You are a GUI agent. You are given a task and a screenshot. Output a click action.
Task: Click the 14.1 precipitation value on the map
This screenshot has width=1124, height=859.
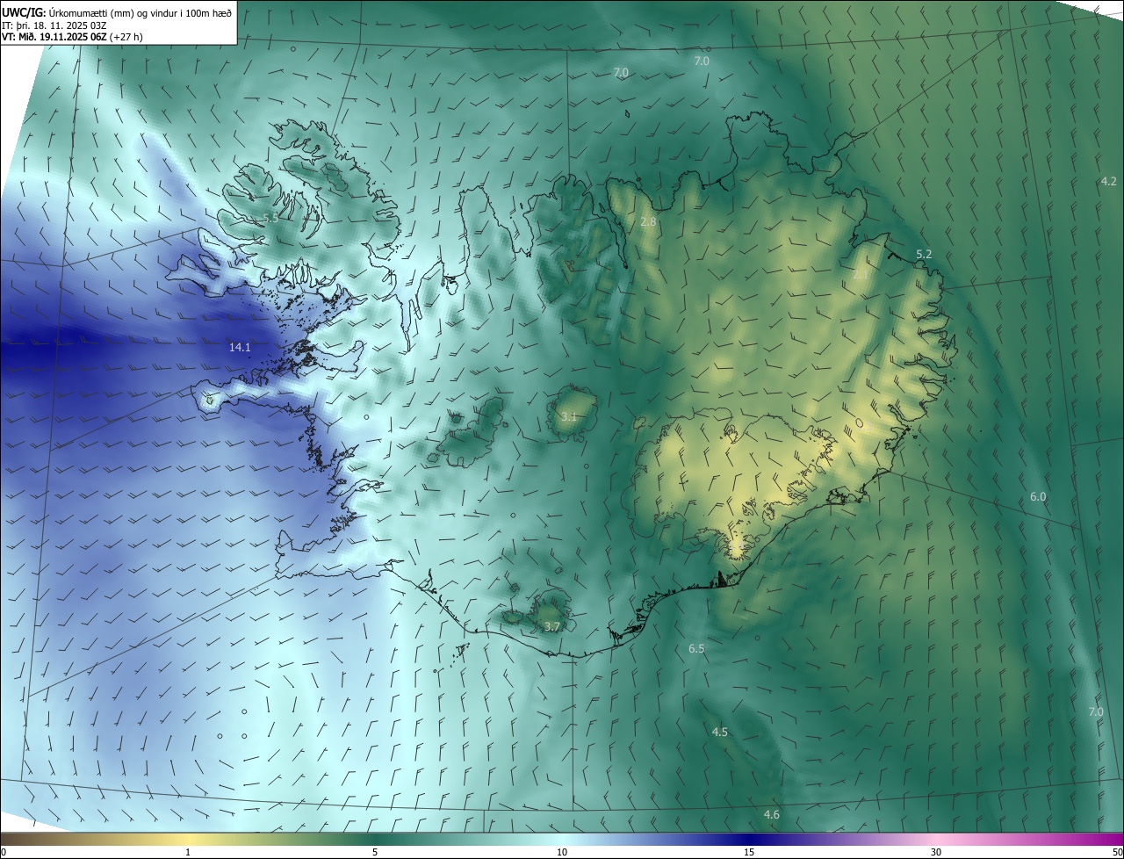[x=240, y=348]
